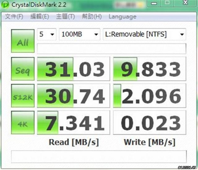Close the CrystalDiskMark window
Image resolution: width=198 pixels, height=170 pixels.
coord(185,3)
